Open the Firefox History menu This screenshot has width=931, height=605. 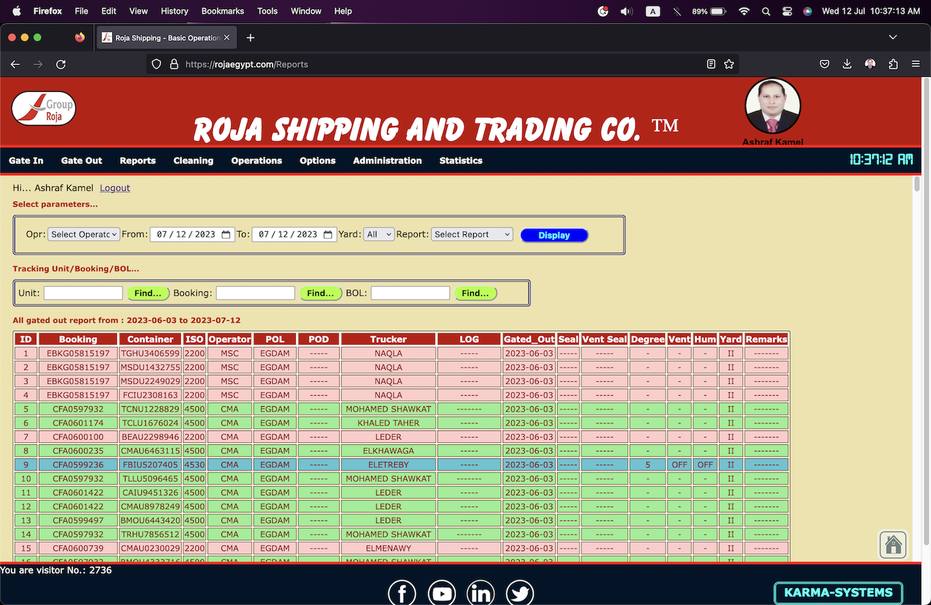tap(174, 11)
